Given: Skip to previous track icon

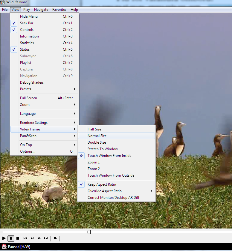Looking at the screenshot, I should (25, 238).
